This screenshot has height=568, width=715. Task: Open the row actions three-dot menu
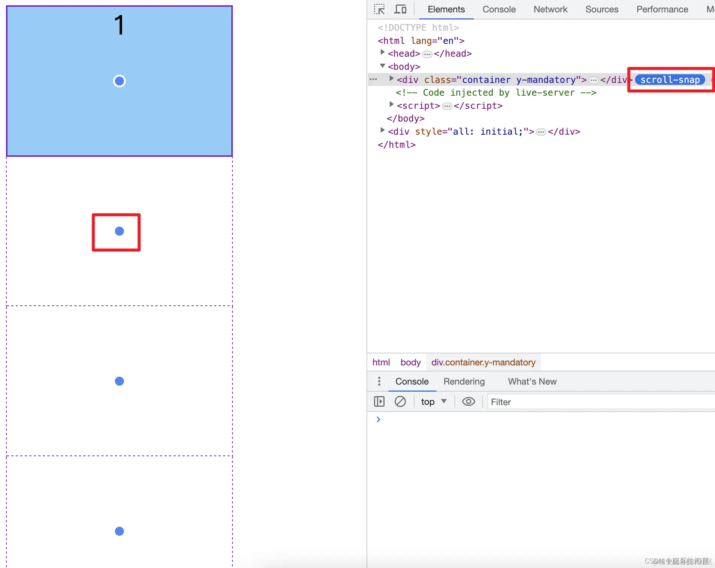click(373, 79)
